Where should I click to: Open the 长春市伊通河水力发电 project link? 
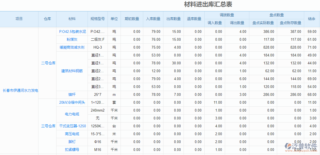click(20, 90)
